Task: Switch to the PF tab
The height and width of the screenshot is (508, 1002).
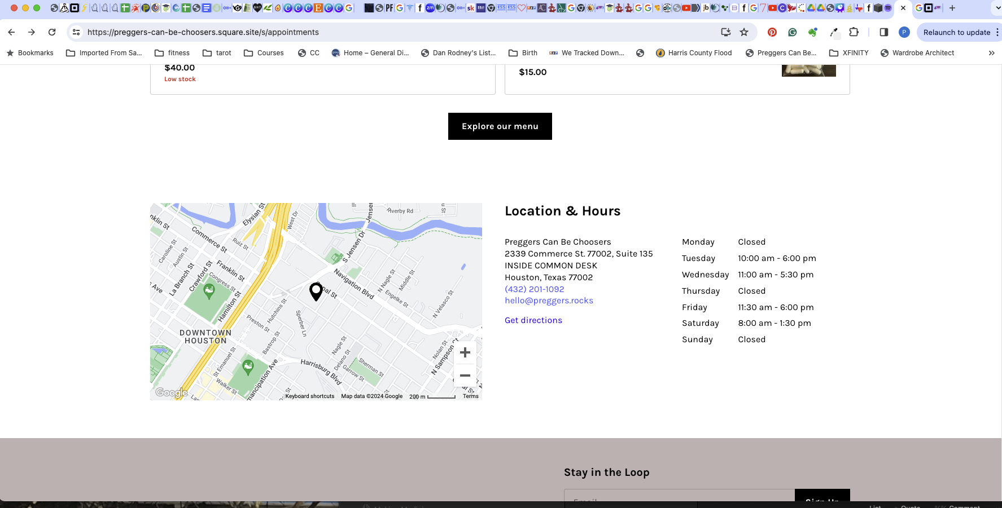Action: 390,8
